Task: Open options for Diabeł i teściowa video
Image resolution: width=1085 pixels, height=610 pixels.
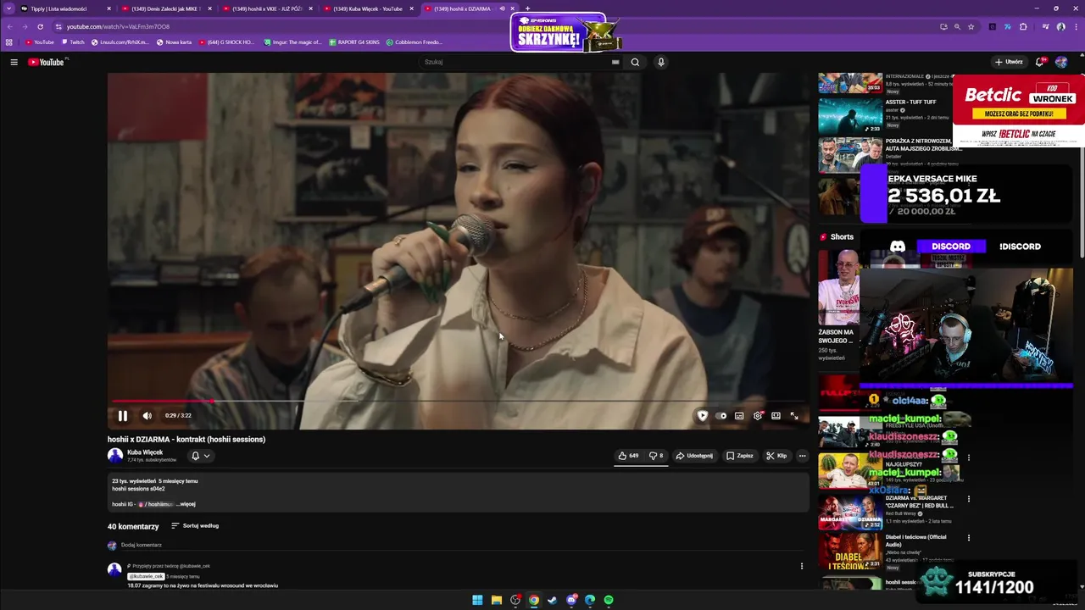Action: pyautogui.click(x=969, y=537)
